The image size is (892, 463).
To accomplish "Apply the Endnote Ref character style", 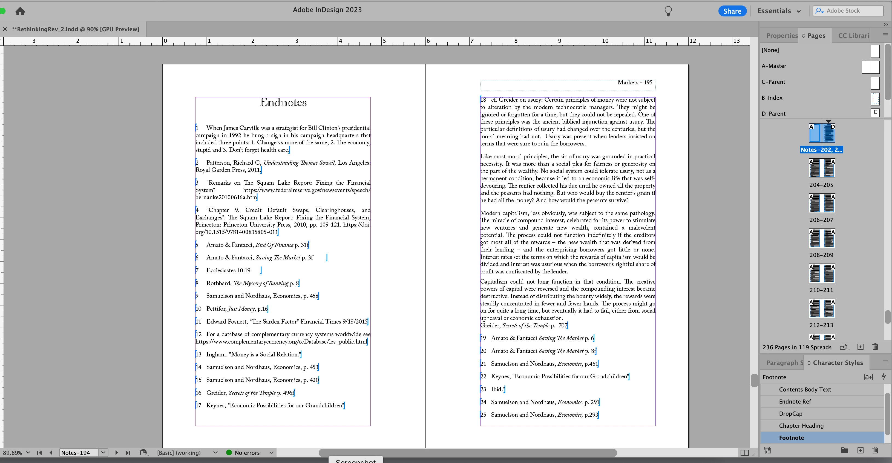I will [x=795, y=401].
